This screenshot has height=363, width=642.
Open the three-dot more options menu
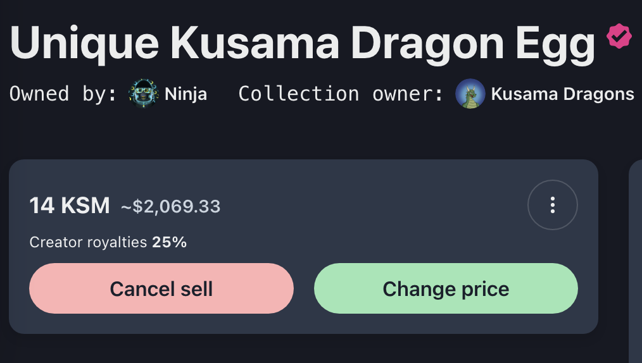coord(552,205)
